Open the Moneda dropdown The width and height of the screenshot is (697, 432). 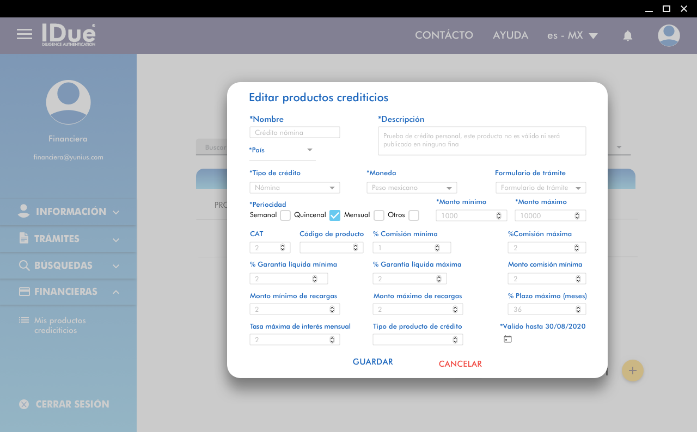coord(412,188)
